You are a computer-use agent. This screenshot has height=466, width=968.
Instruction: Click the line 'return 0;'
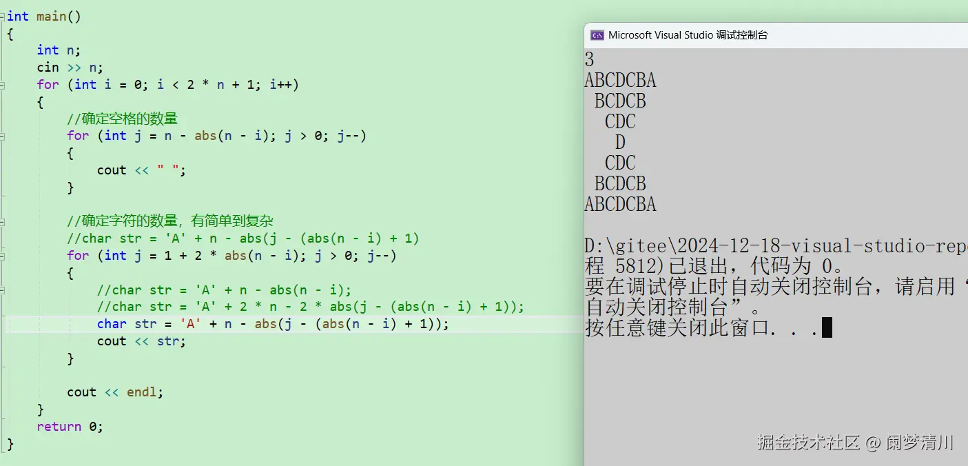point(70,427)
